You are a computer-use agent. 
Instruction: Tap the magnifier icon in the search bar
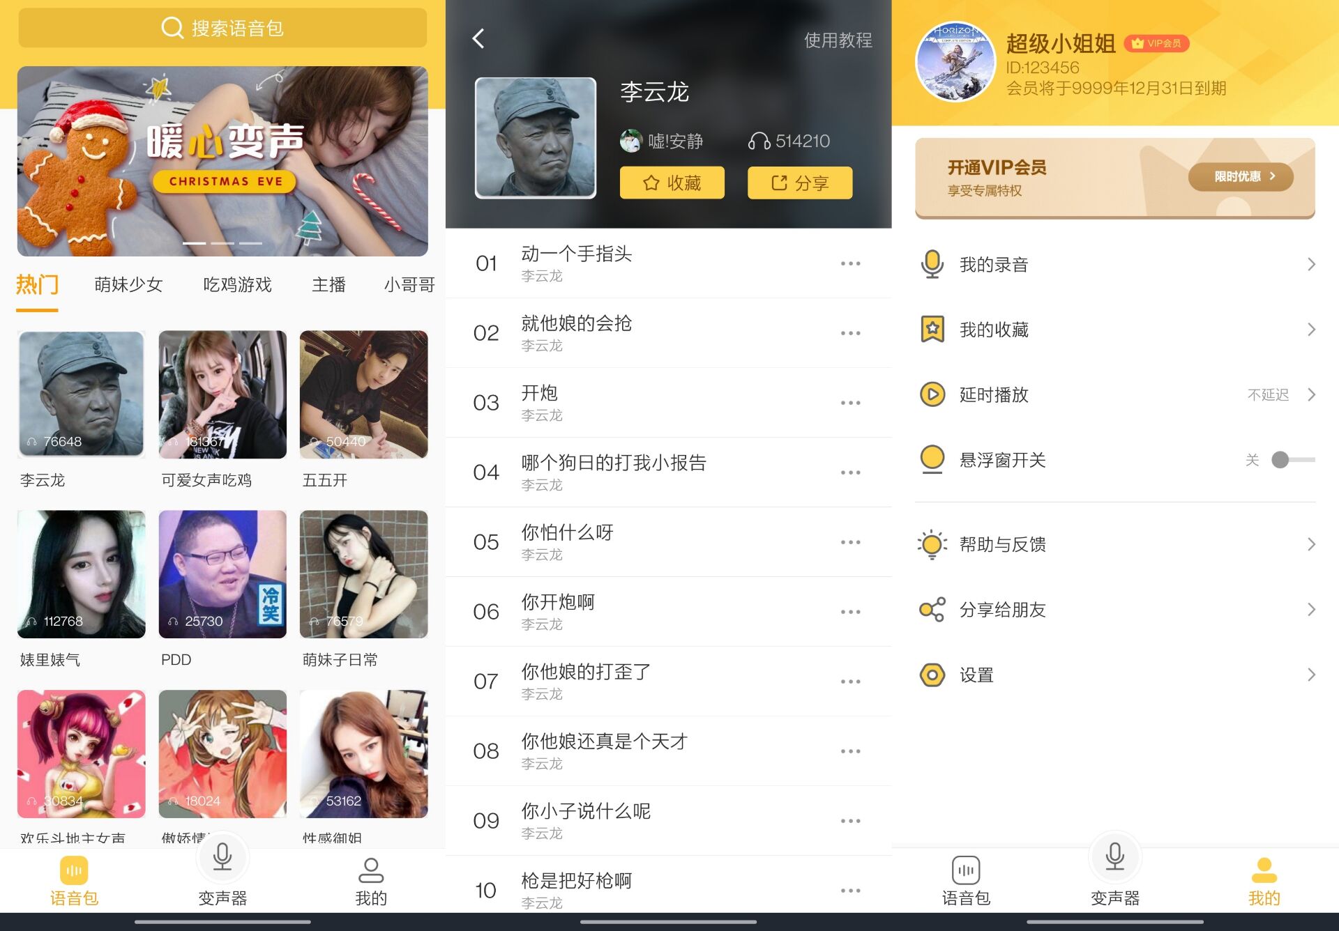pos(172,28)
